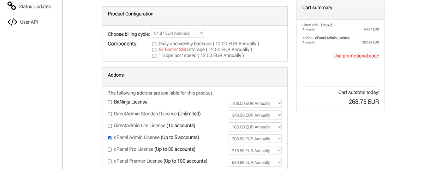Click Linux VPS - Linux 2 cart item

pyautogui.click(x=317, y=25)
